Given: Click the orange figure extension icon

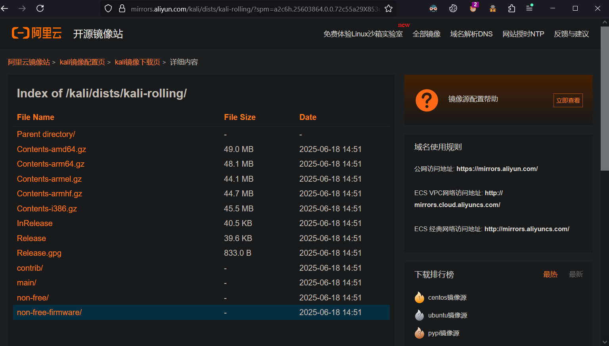Looking at the screenshot, I should point(493,8).
